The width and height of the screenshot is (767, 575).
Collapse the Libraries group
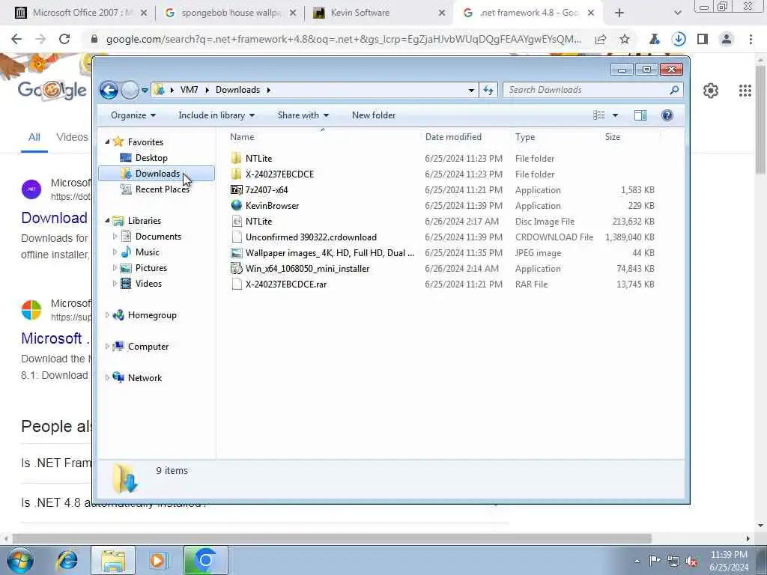(107, 221)
